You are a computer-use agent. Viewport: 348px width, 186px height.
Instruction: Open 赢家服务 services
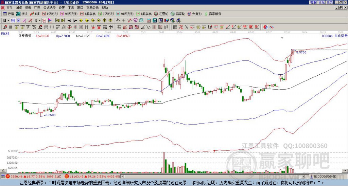[213, 14]
